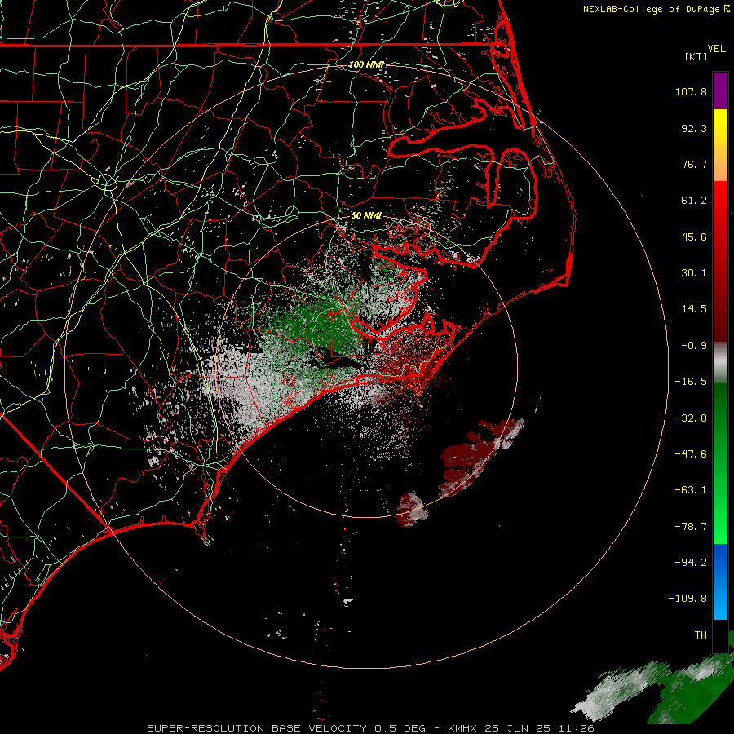734x734 pixels.
Task: Click the NEXLAB-College of DuPage label
Action: click(651, 9)
